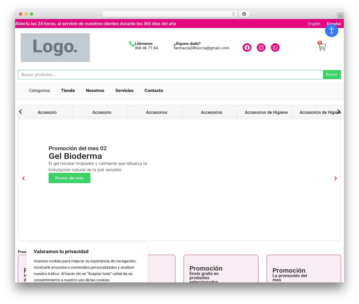The height and width of the screenshot is (304, 359).
Task: Click the ¿Alguna duda? label
Action: pos(187,43)
